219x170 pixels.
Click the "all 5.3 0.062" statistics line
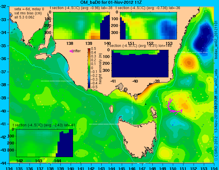24,17
